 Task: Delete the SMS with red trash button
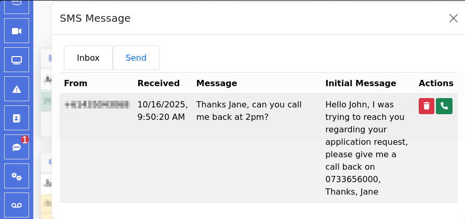click(x=427, y=106)
